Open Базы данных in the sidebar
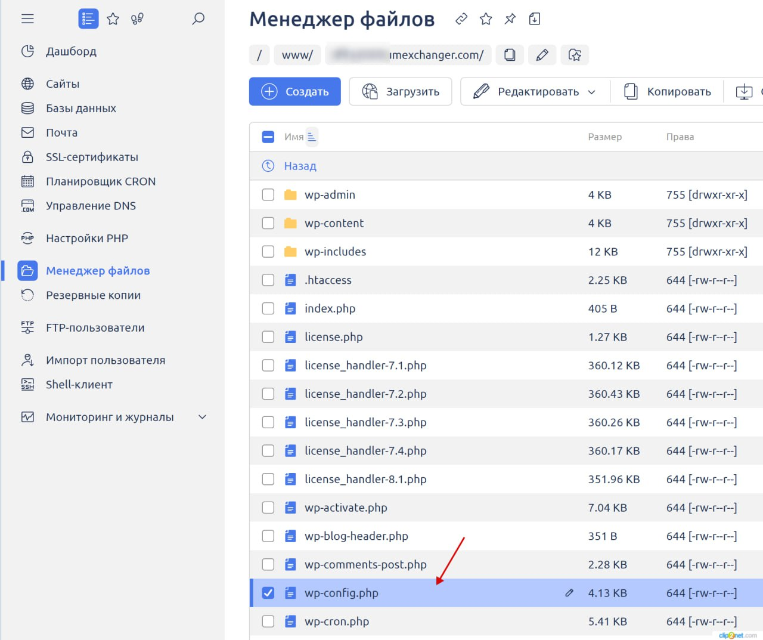Viewport: 763px width, 640px height. 80,108
